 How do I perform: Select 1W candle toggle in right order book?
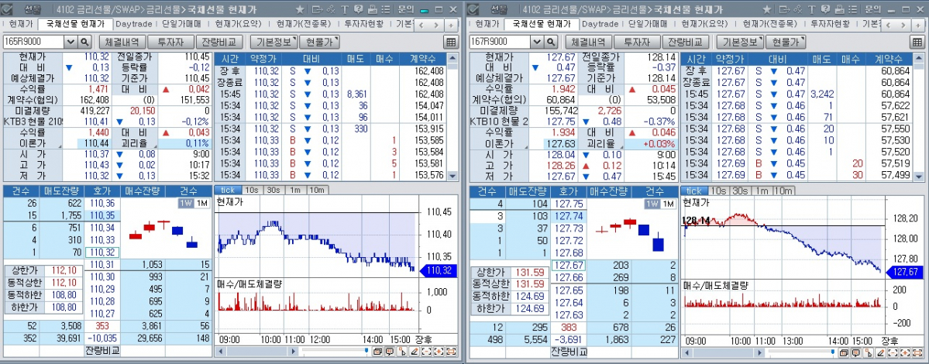(652, 204)
